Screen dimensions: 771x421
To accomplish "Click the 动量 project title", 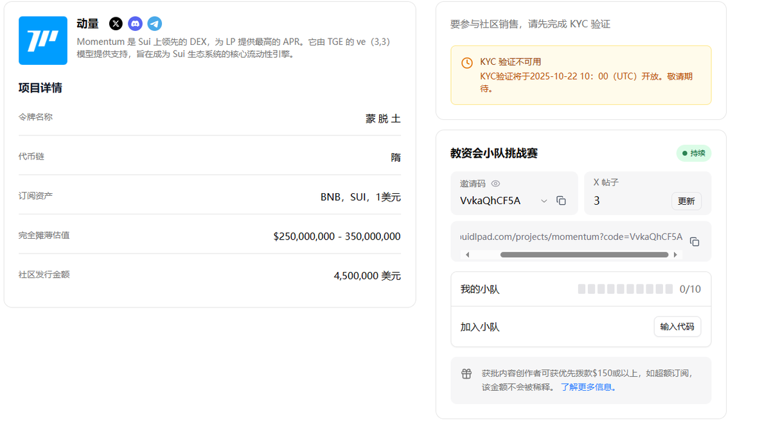I will (x=87, y=24).
